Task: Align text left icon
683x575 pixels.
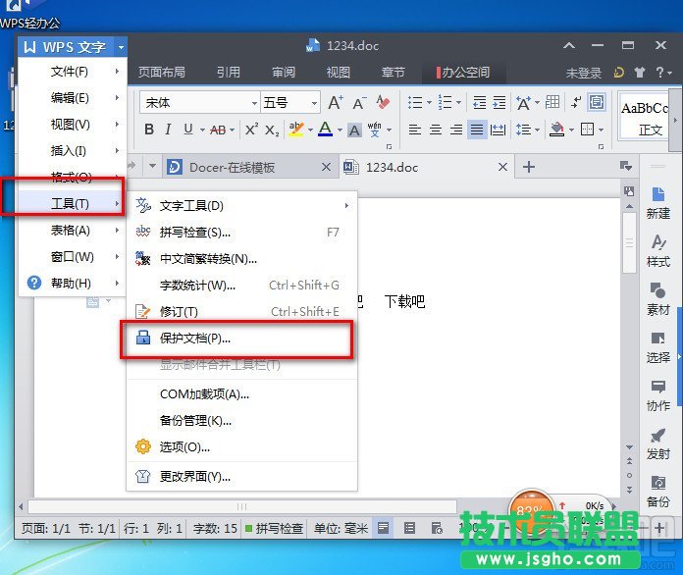Action: [415, 130]
